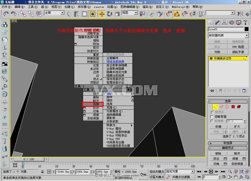The width and height of the screenshot is (251, 181).
Task: Click the Rotate tool in main toolbar
Action: coord(109,14)
